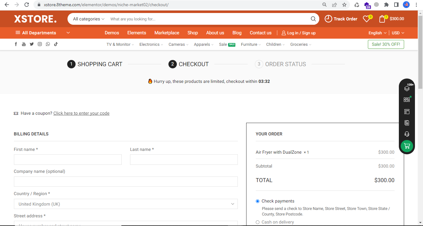Select Cash on delivery payment option
The height and width of the screenshot is (226, 423).
(x=258, y=222)
